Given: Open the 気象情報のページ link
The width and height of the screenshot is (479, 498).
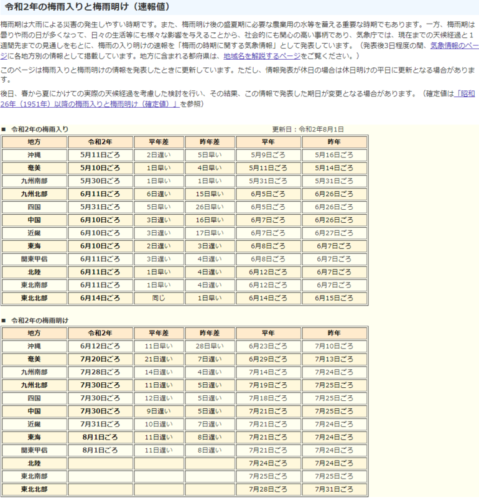Looking at the screenshot, I should click(454, 45).
